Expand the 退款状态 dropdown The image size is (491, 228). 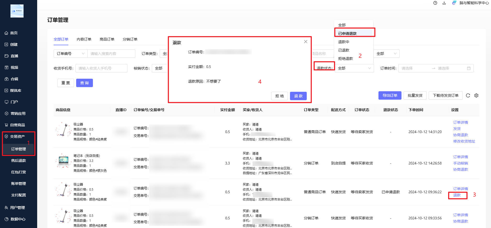tap(354, 68)
